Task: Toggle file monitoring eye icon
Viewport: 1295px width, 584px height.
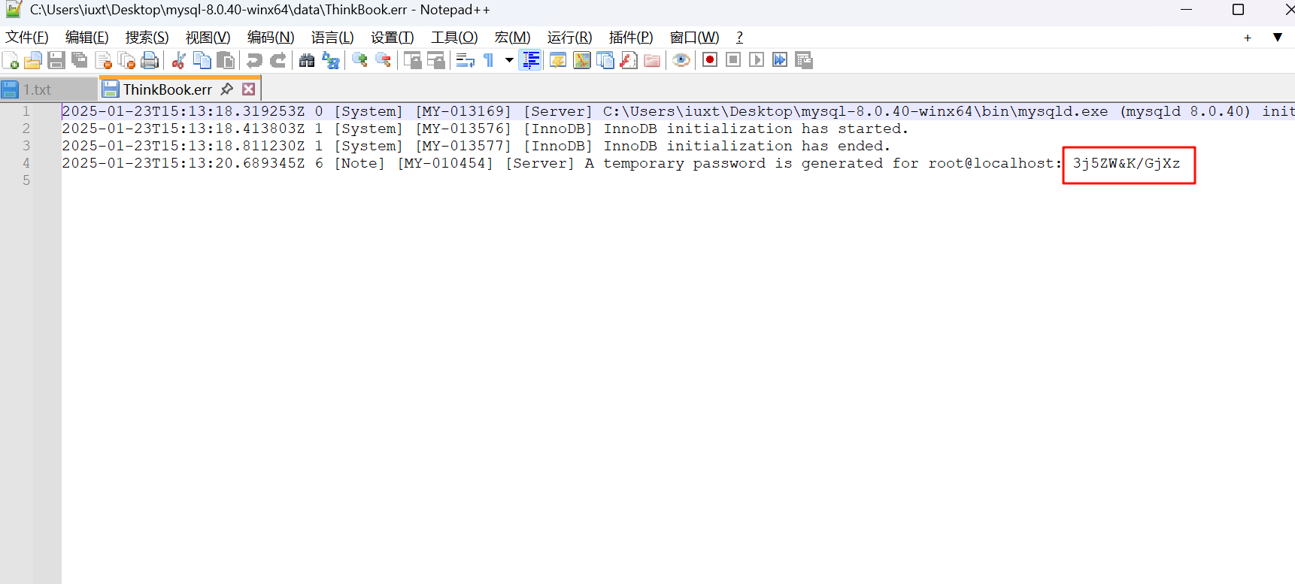Action: click(x=681, y=61)
